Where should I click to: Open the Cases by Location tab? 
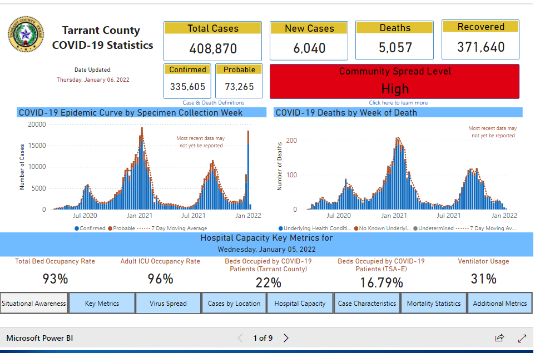(x=234, y=303)
